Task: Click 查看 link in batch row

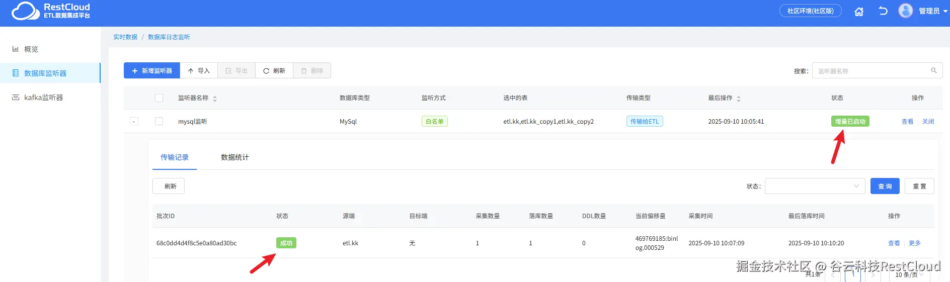Action: [x=894, y=243]
